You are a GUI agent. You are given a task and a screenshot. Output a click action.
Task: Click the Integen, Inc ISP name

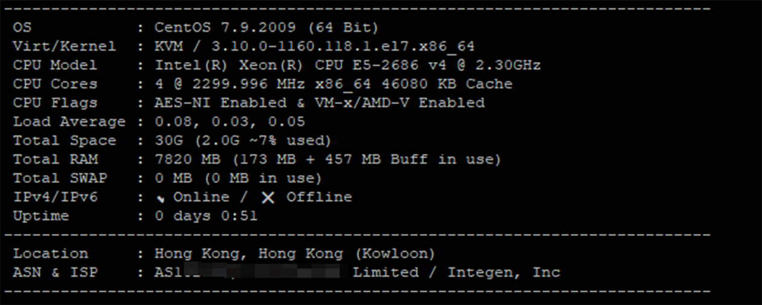pyautogui.click(x=504, y=273)
